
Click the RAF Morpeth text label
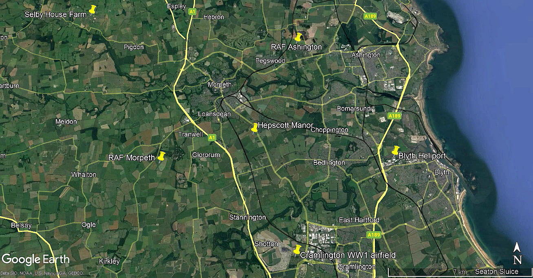[132, 158]
